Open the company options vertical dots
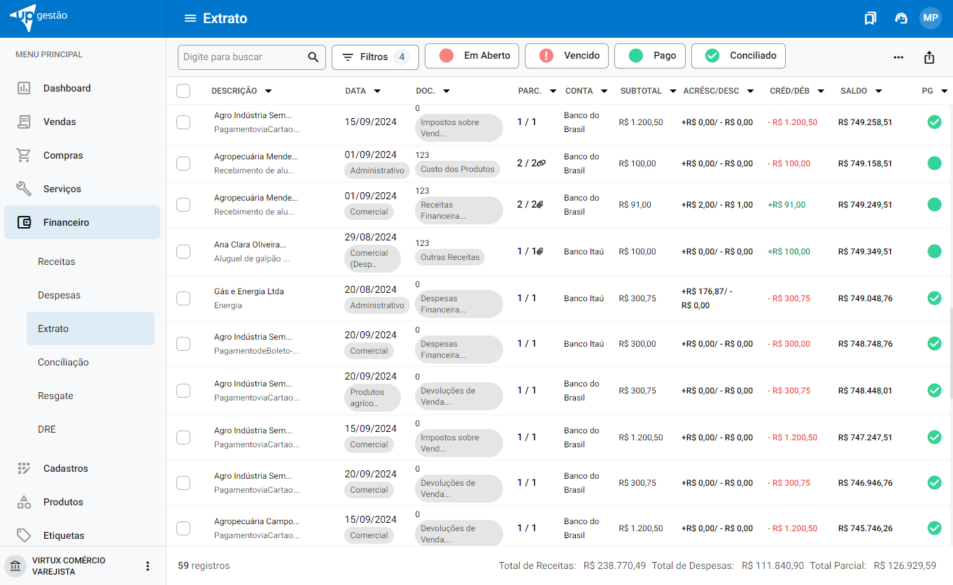The height and width of the screenshot is (585, 953). pyautogui.click(x=147, y=566)
